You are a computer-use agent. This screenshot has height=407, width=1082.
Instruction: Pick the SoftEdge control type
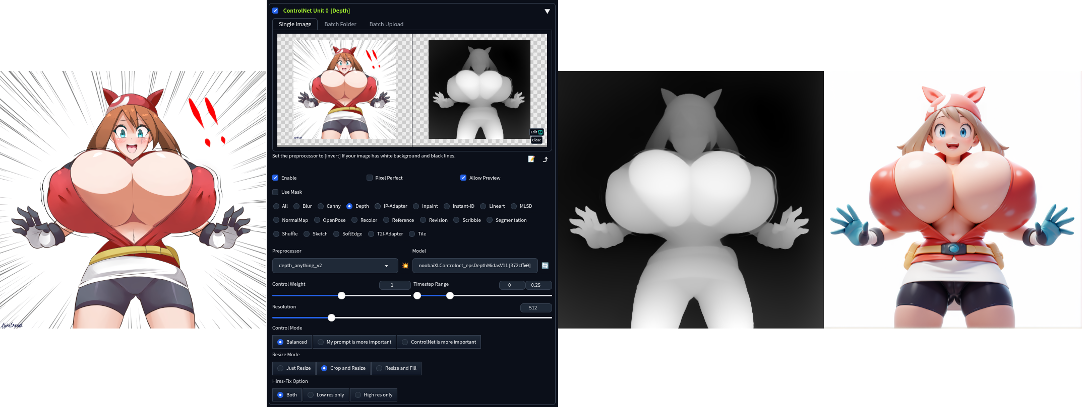(x=336, y=234)
